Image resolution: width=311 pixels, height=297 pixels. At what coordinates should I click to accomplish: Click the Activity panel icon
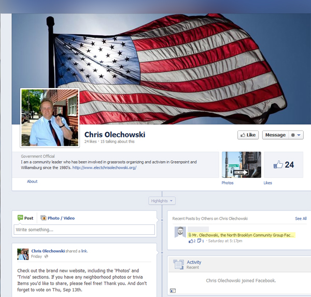(x=178, y=264)
